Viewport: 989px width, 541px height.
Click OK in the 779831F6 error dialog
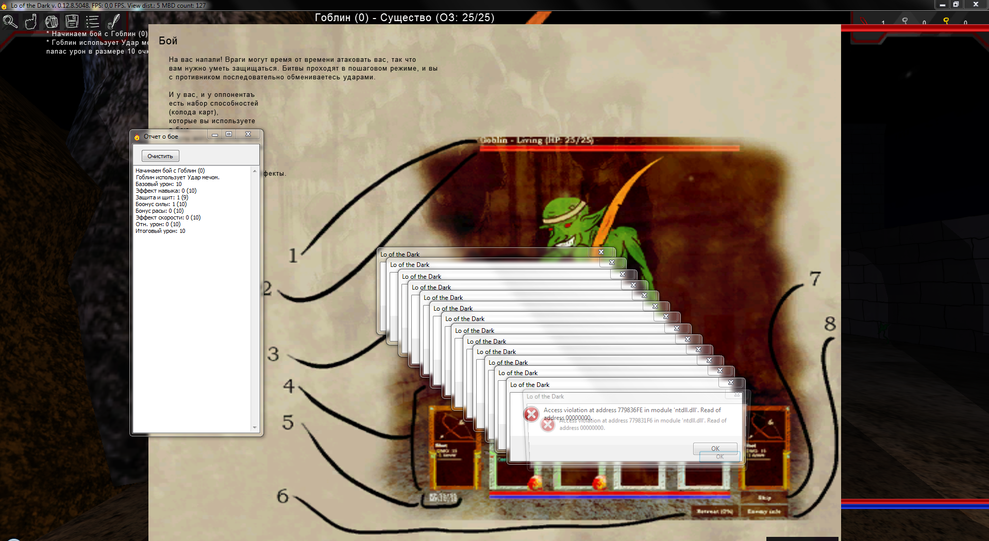click(720, 457)
